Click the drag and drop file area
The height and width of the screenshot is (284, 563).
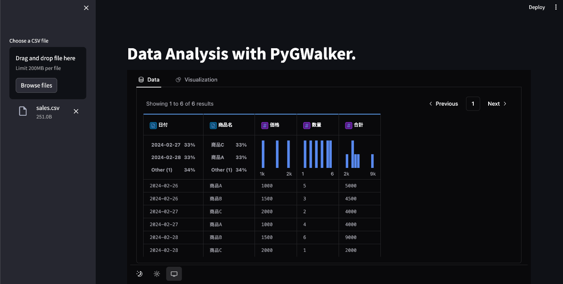click(x=48, y=73)
